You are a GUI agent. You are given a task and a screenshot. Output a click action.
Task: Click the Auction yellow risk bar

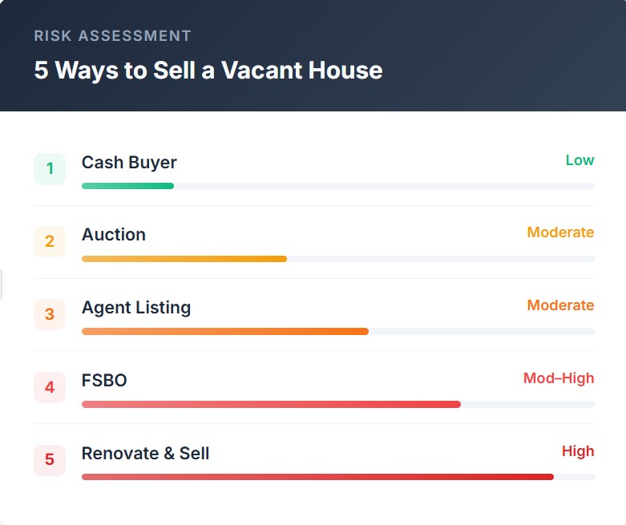point(184,259)
